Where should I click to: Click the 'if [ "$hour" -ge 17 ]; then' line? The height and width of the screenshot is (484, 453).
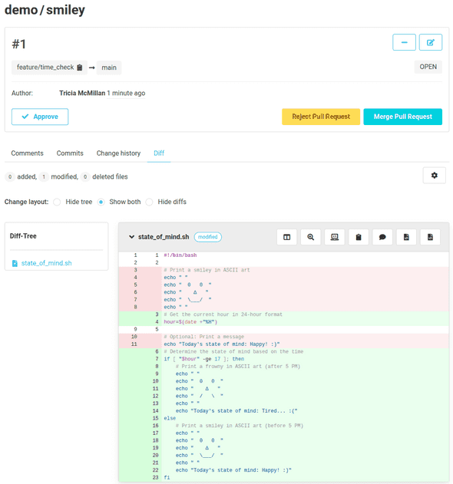click(x=283, y=359)
